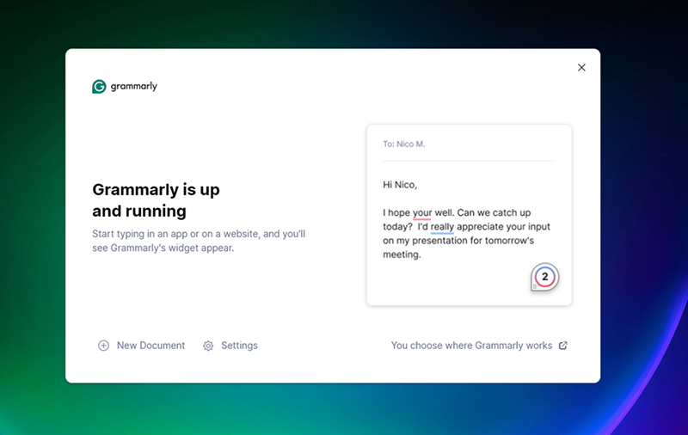The height and width of the screenshot is (435, 688).
Task: Click the word 'meeting.' in the email
Action: pyautogui.click(x=402, y=254)
